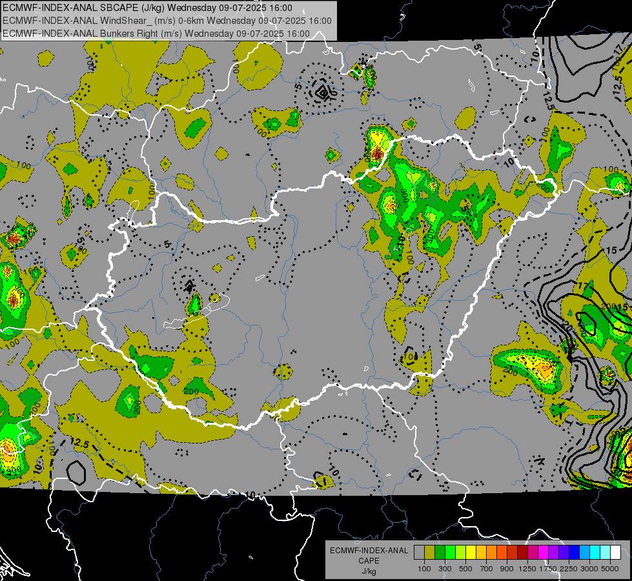632x581 pixels.
Task: Choose the magenta swatch before 1750
Action: (543, 553)
